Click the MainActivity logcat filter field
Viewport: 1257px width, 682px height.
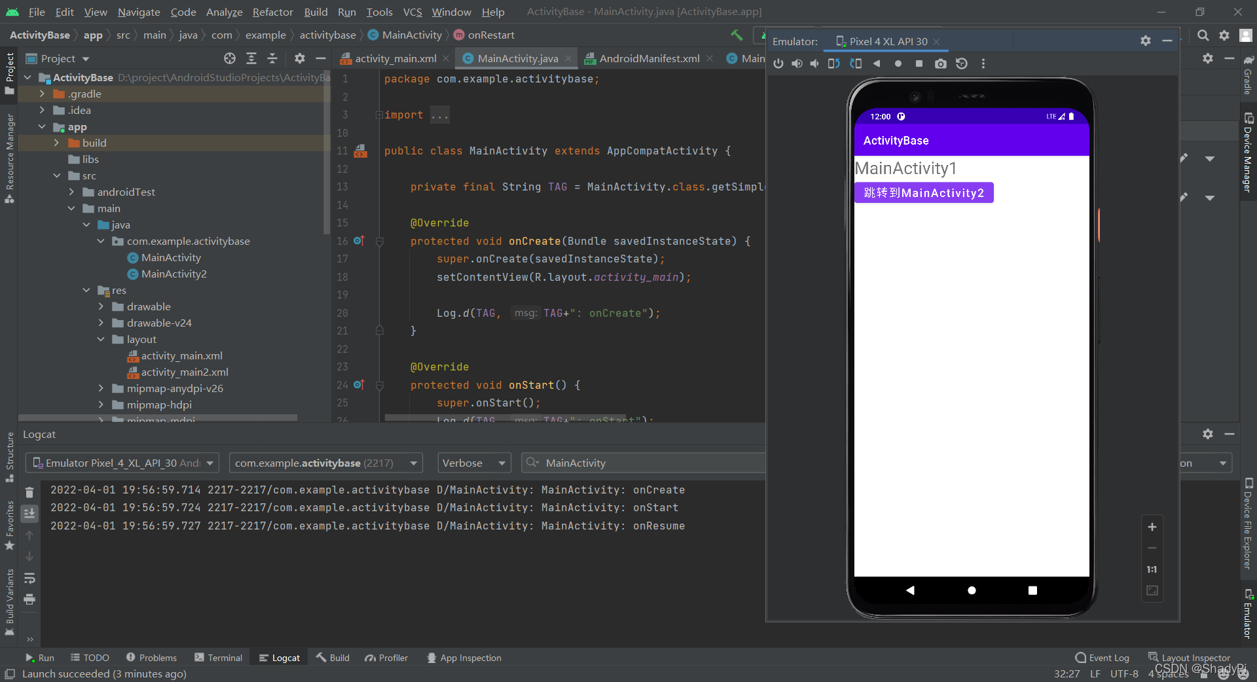click(643, 463)
